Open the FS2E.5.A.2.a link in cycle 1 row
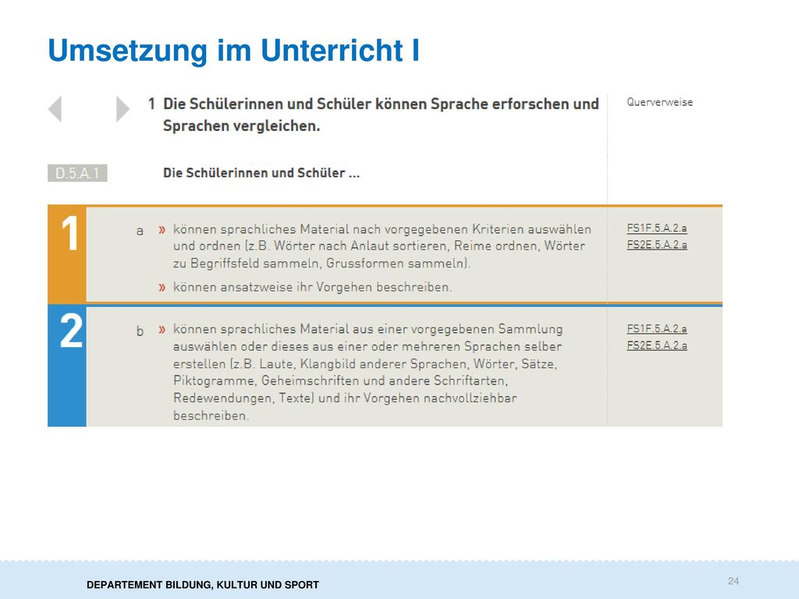The width and height of the screenshot is (799, 599). [657, 245]
